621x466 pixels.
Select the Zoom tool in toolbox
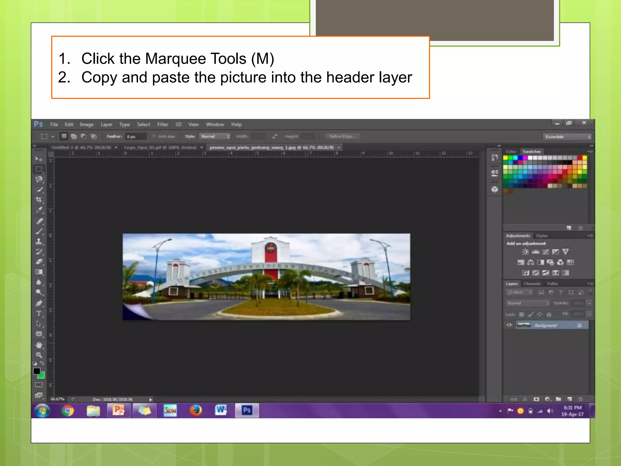tap(39, 355)
